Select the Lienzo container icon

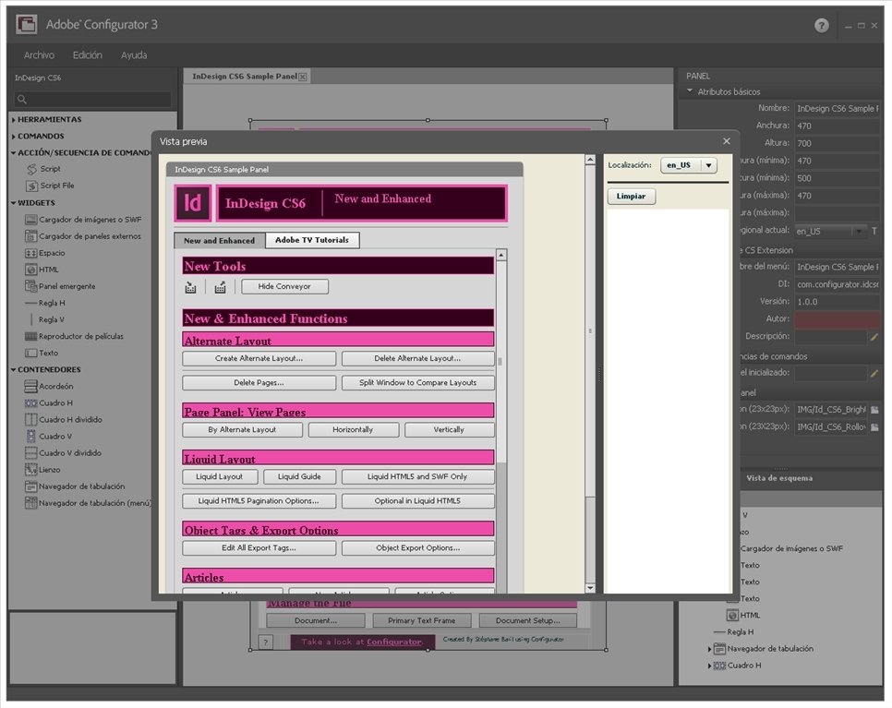click(x=30, y=470)
